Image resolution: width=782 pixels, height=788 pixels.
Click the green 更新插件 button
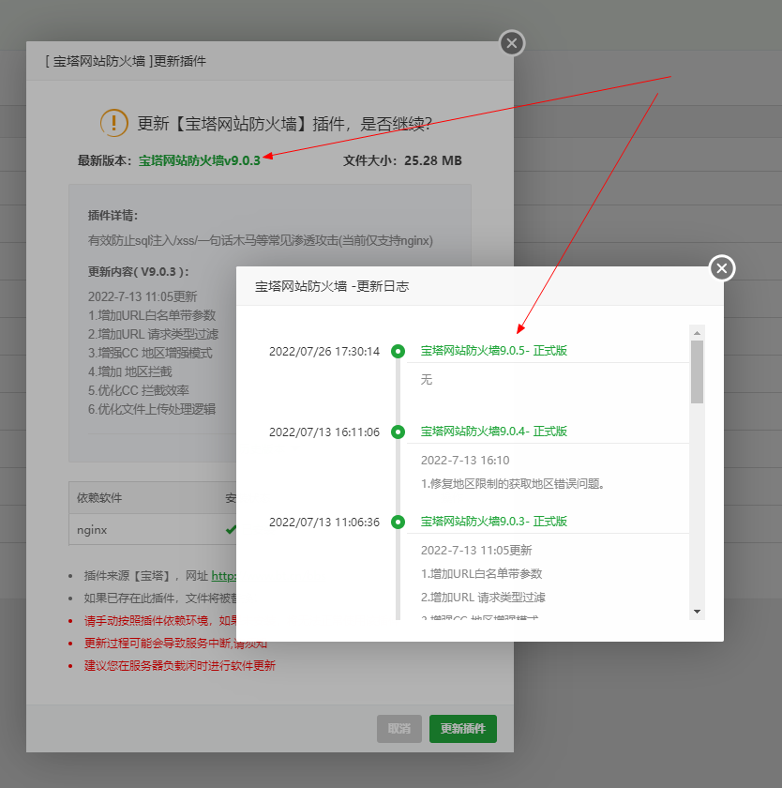click(462, 729)
